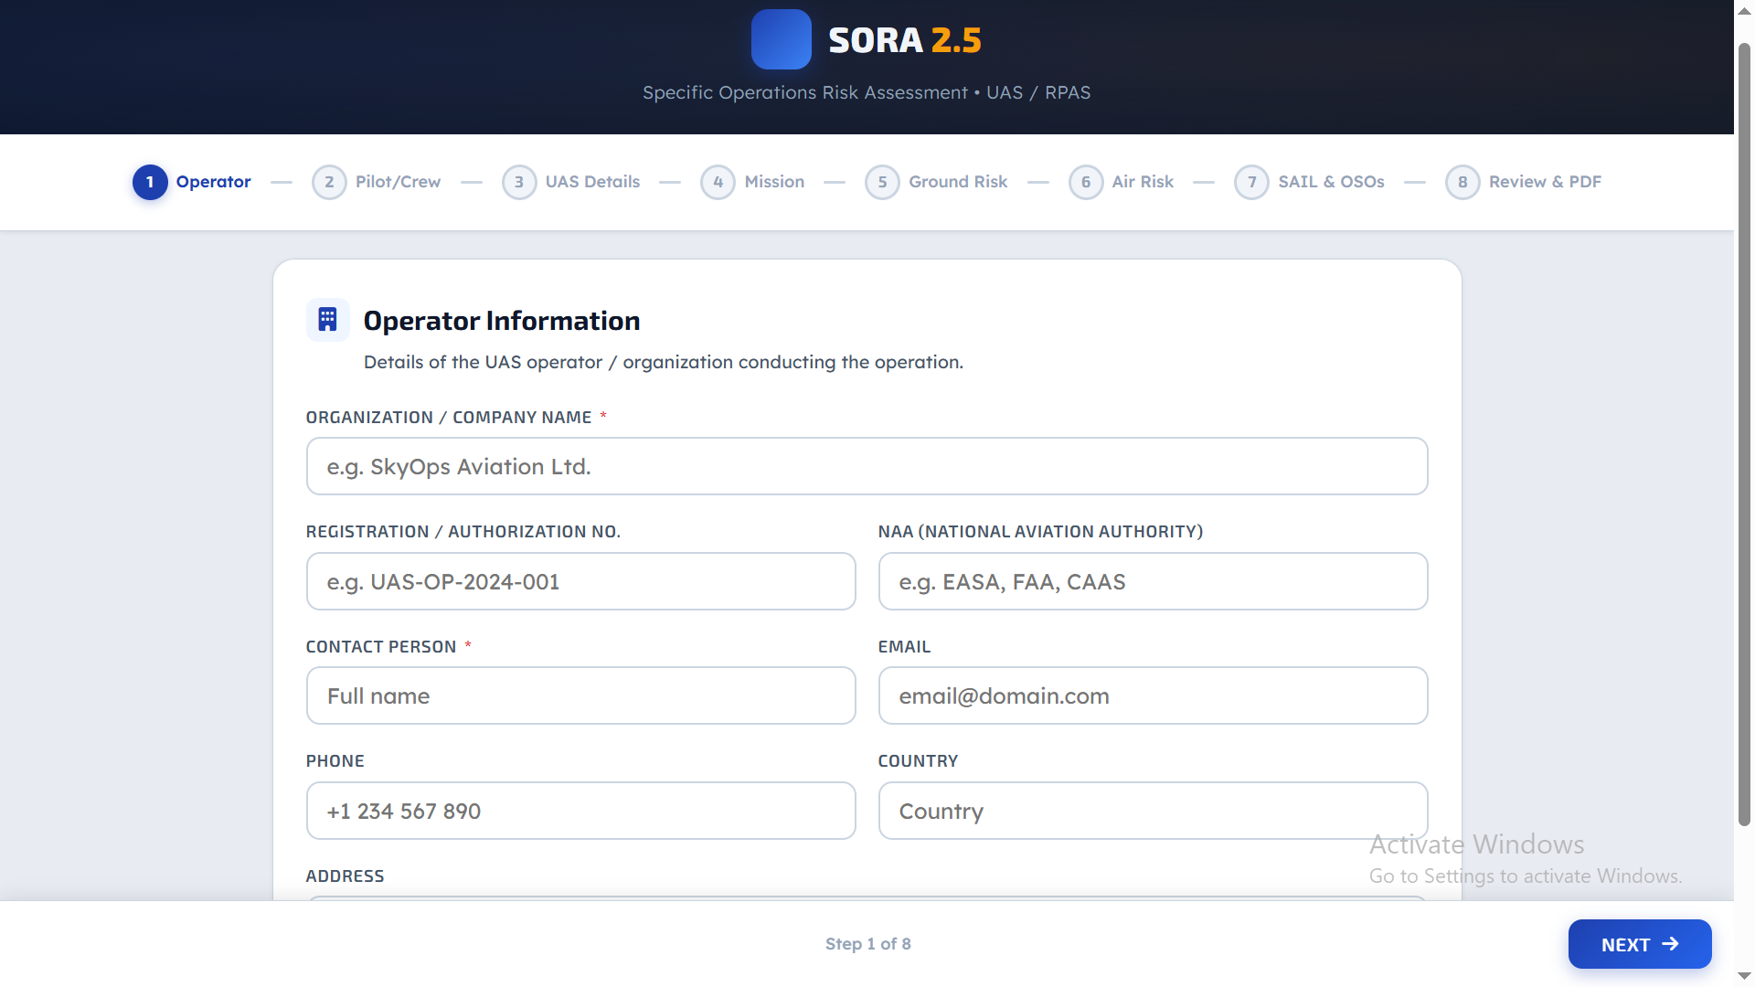
Task: Click the Email input field
Action: click(x=1153, y=695)
